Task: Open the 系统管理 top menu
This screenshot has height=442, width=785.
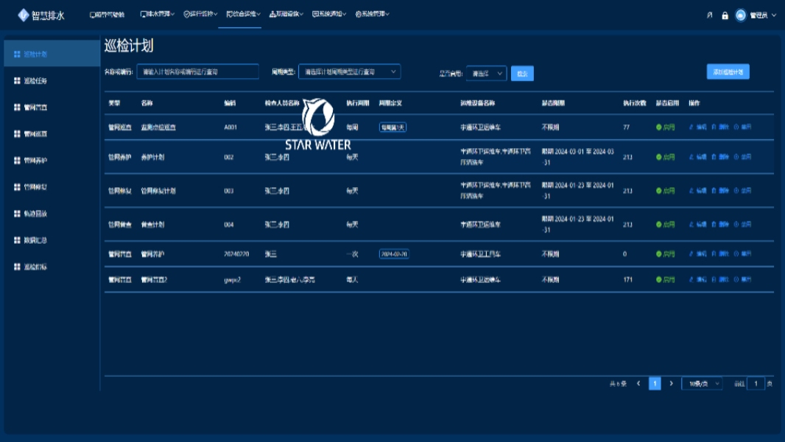Action: pyautogui.click(x=372, y=15)
